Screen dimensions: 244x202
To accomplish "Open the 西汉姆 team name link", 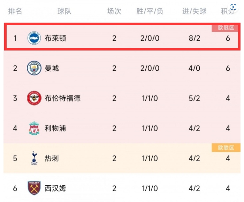I will click(55, 188).
